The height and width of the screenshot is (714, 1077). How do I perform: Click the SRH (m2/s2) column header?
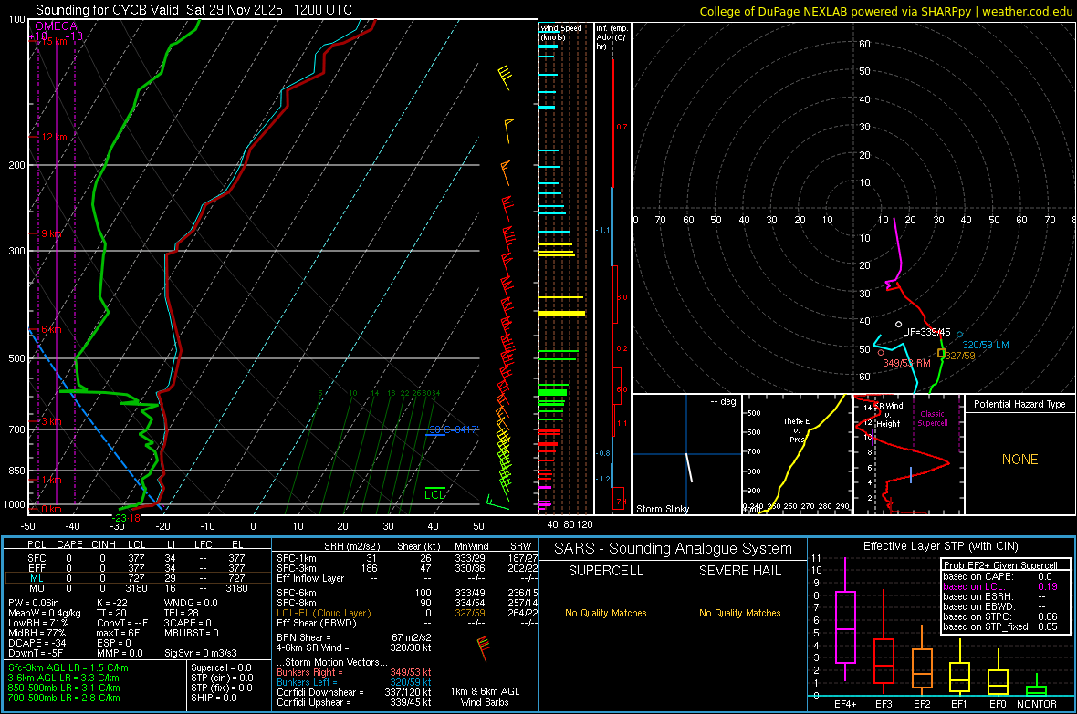coord(351,546)
